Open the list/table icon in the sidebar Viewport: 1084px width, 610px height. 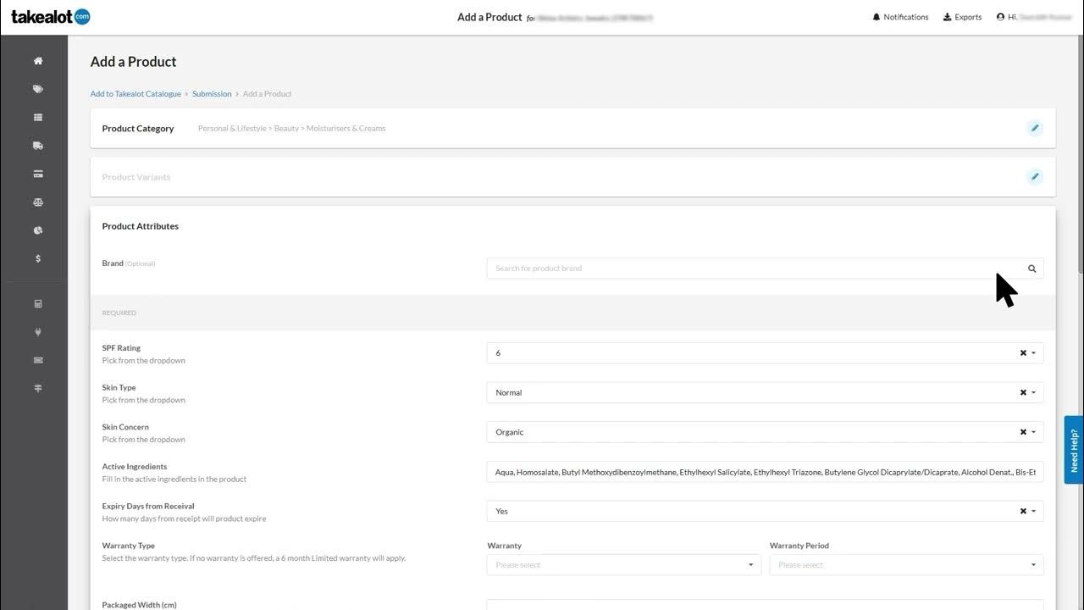38,118
